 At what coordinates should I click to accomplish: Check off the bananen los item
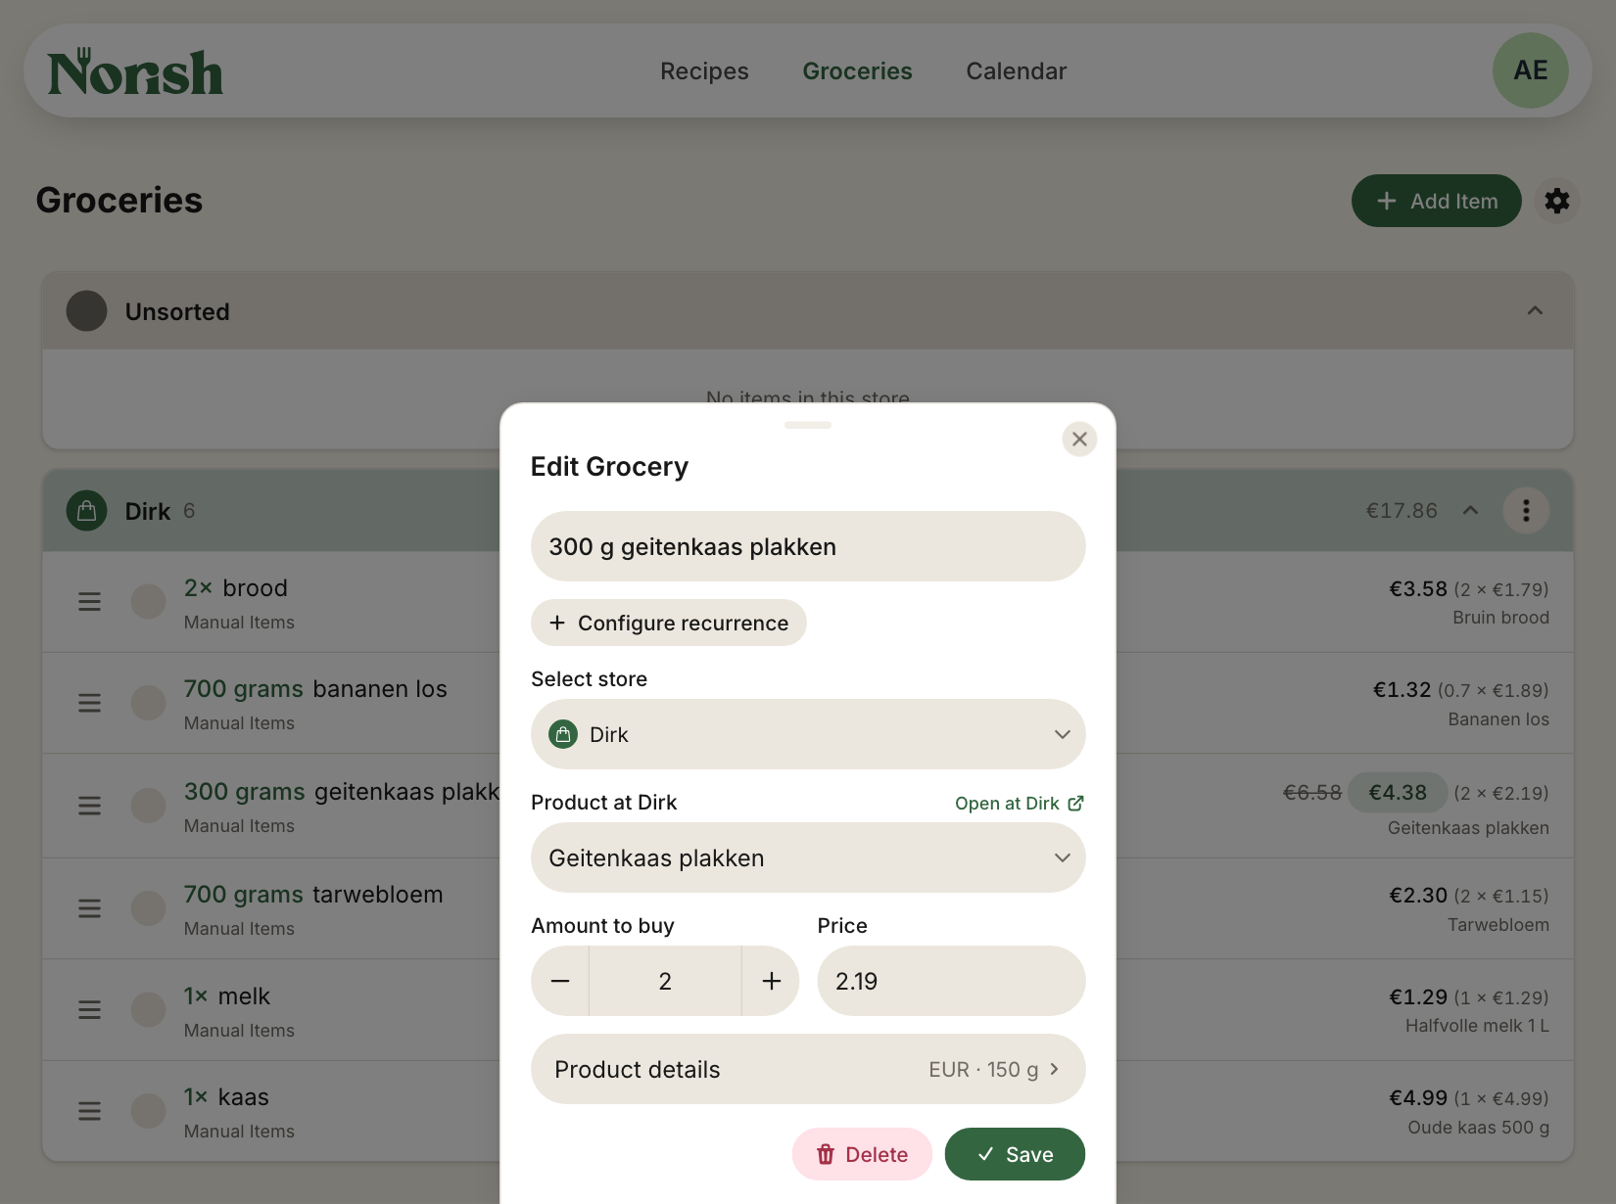point(149,703)
